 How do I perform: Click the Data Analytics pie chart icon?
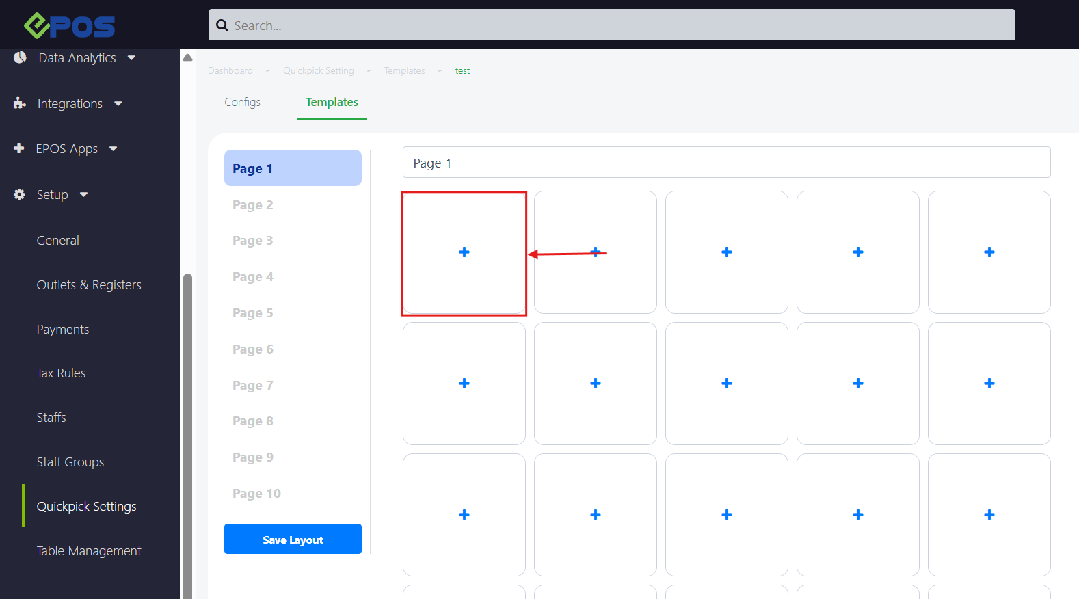click(x=20, y=57)
